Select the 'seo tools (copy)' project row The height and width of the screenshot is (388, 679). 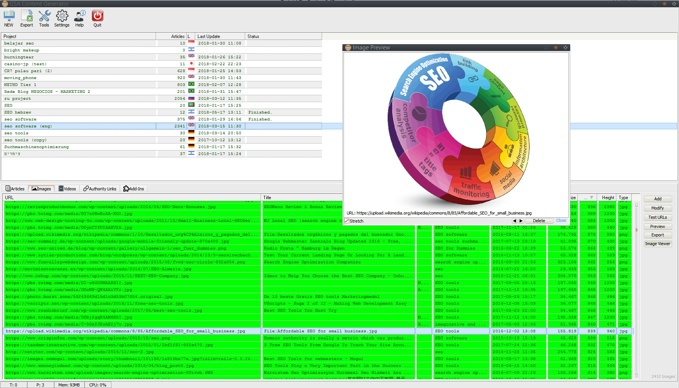pyautogui.click(x=161, y=140)
